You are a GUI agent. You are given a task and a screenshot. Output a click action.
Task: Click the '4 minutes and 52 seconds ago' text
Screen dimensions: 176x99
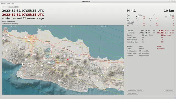tap(23, 18)
